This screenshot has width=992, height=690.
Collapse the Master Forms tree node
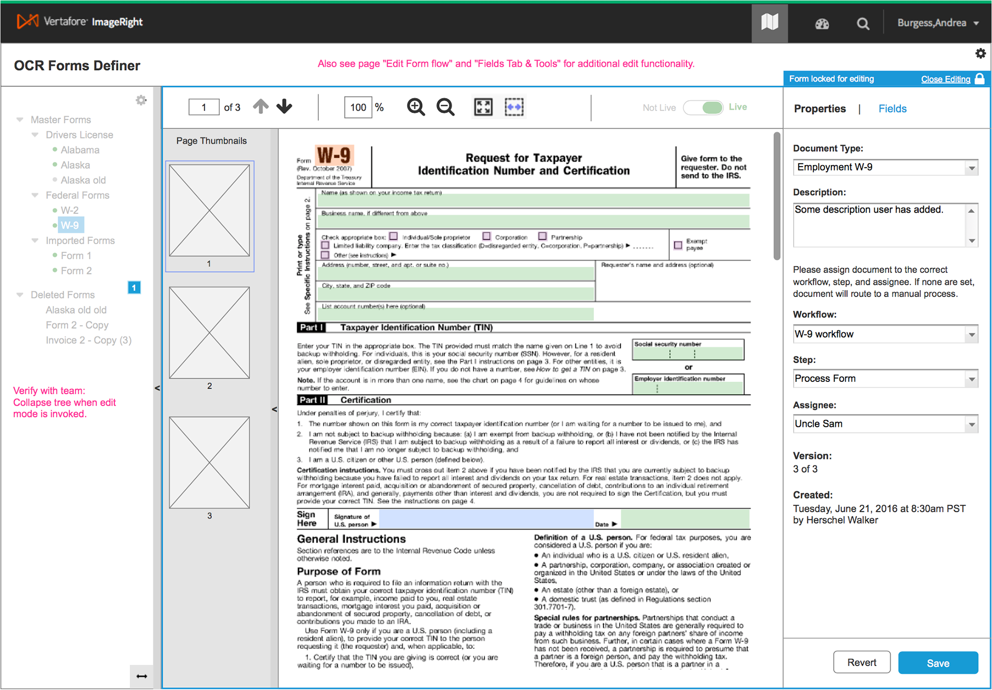click(x=20, y=120)
